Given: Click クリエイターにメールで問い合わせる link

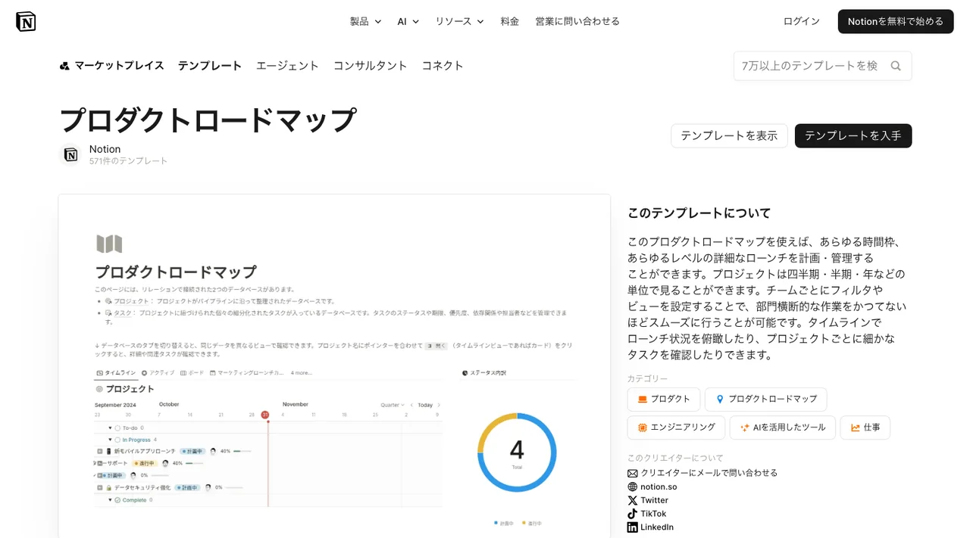Looking at the screenshot, I should (x=709, y=473).
